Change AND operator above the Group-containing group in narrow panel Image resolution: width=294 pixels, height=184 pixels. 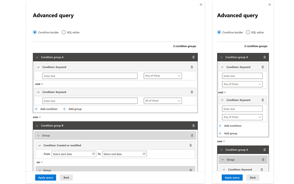coord(221,141)
